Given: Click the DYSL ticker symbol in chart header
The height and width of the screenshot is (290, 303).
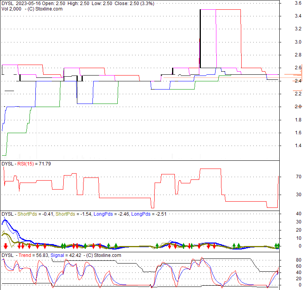Looking at the screenshot, I should coord(7,4).
